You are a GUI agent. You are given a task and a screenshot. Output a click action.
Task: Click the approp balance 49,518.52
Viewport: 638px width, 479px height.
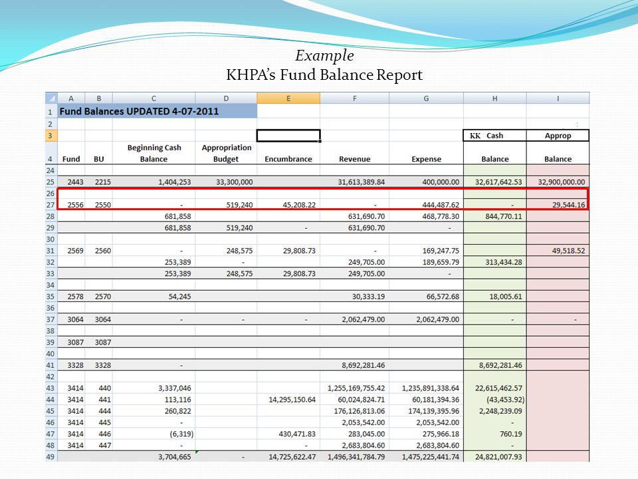coord(568,251)
